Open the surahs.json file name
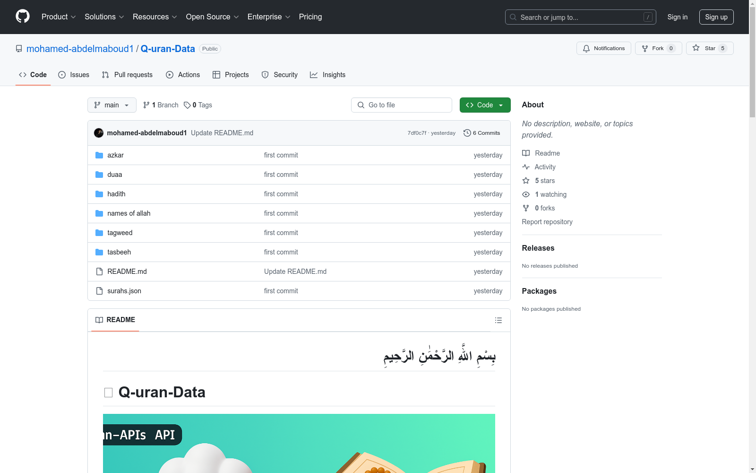 (x=124, y=291)
